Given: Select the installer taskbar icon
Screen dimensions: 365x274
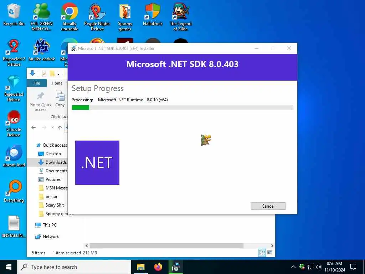Looking at the screenshot, I should click(x=175, y=267).
